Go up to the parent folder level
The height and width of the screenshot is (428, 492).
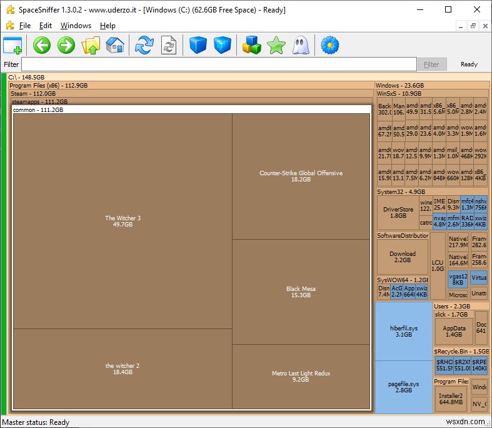point(91,45)
